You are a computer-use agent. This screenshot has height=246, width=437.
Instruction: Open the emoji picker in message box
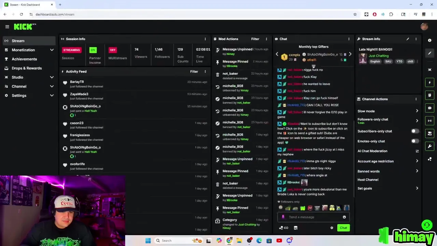click(x=344, y=217)
